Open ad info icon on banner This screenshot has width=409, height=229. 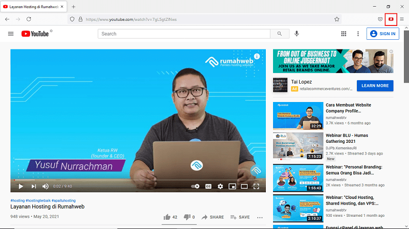pos(391,52)
